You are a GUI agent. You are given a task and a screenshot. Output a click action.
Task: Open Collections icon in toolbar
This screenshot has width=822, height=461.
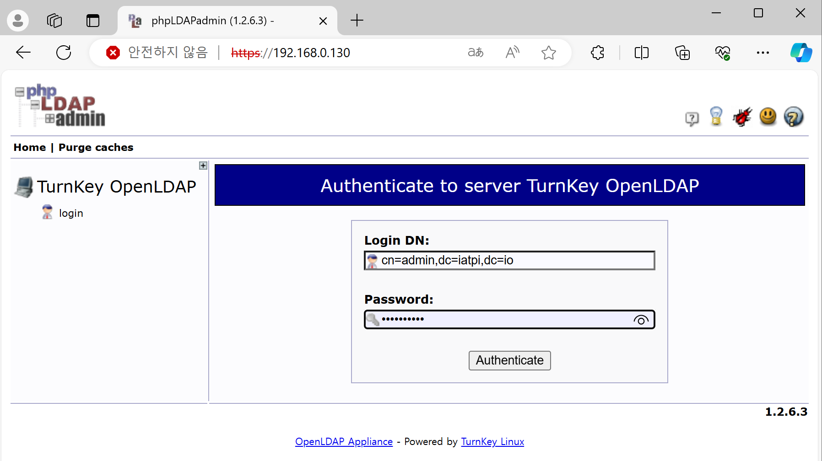[x=682, y=53]
